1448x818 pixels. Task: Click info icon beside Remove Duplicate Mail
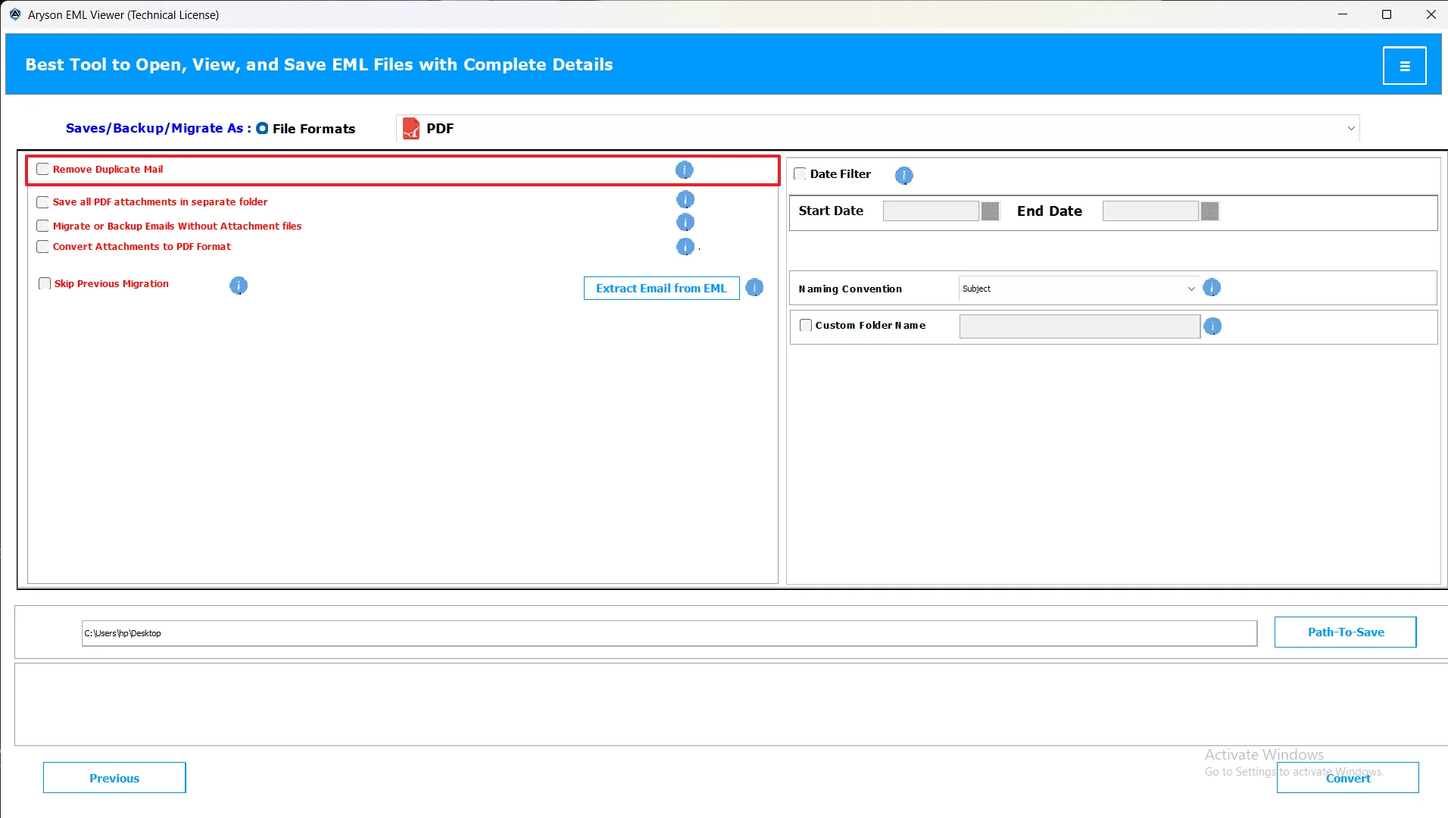click(684, 170)
